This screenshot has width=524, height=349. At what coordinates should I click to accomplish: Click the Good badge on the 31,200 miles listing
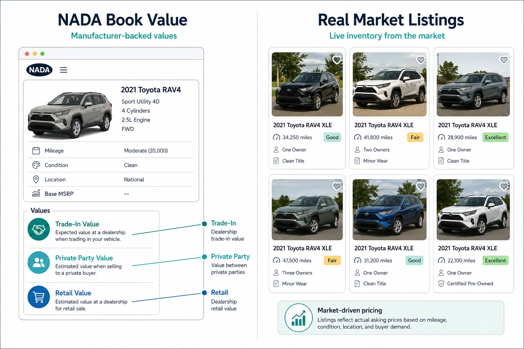click(414, 260)
